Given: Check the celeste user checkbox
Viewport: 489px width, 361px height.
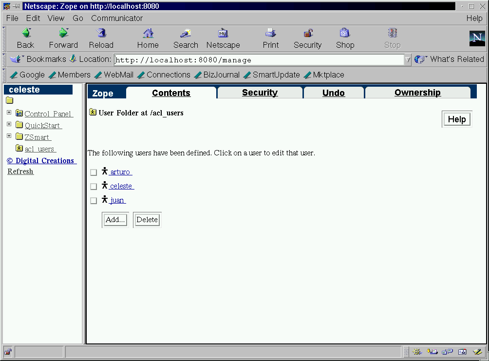Looking at the screenshot, I should (x=94, y=187).
